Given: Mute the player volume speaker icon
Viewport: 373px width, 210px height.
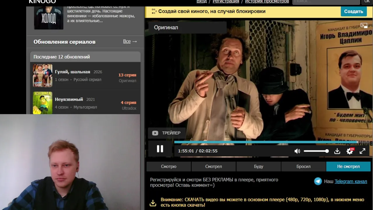Looking at the screenshot, I should tap(297, 151).
